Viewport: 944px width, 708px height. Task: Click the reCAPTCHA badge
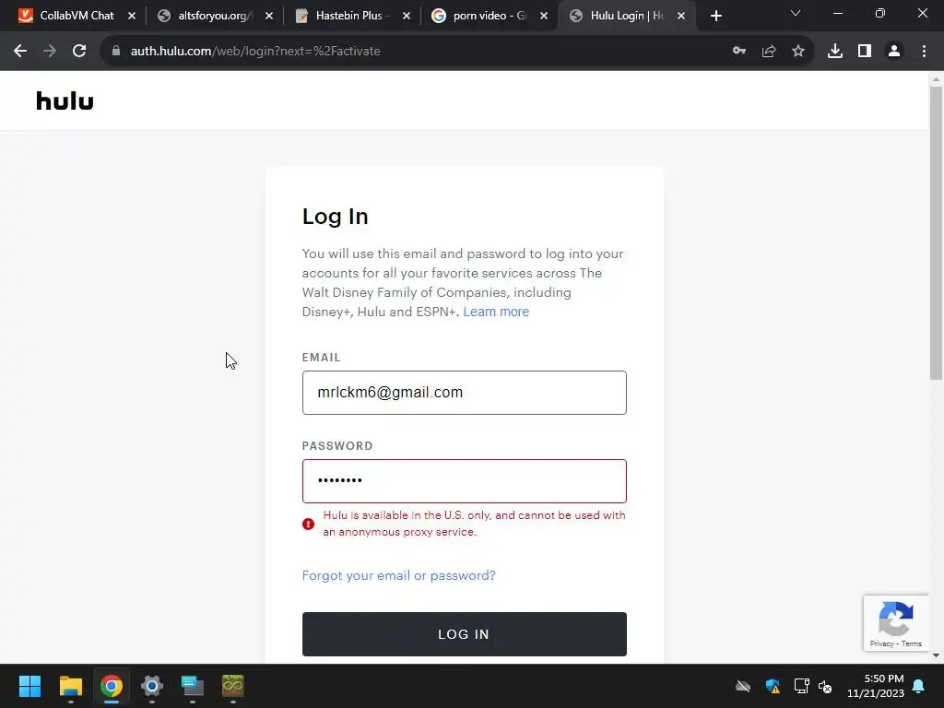click(896, 623)
